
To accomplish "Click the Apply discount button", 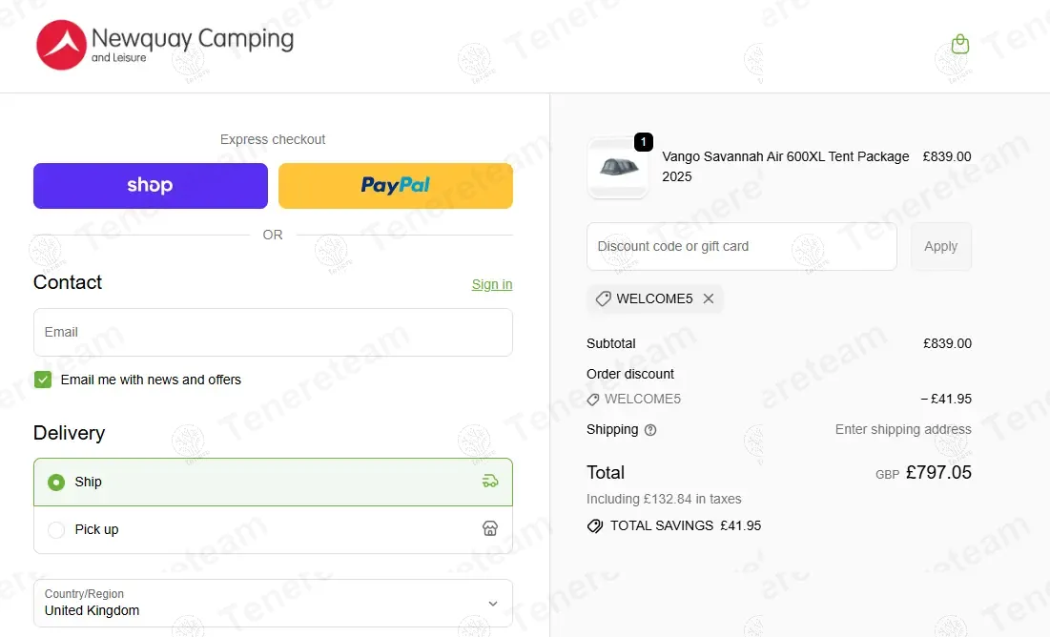I will pyautogui.click(x=940, y=246).
